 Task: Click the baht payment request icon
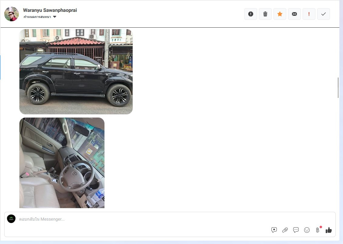coord(318,230)
